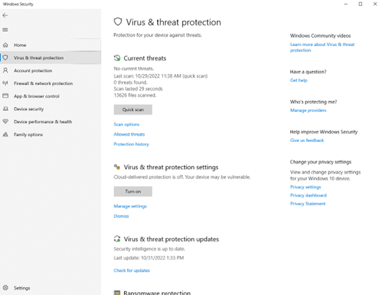Click the back arrow icon

(5, 16)
